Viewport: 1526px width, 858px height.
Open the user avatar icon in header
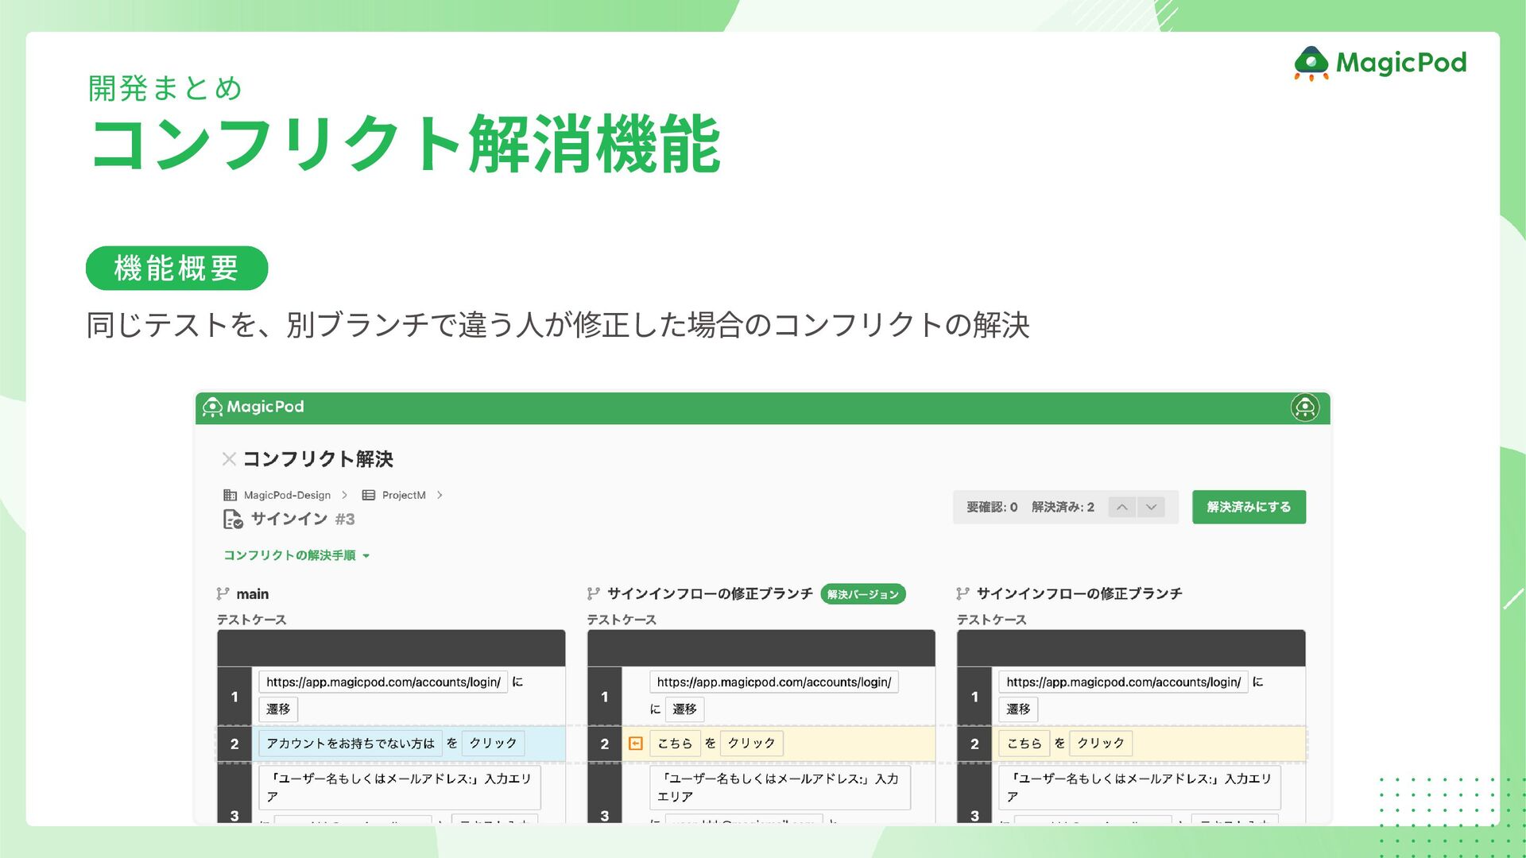[1304, 408]
